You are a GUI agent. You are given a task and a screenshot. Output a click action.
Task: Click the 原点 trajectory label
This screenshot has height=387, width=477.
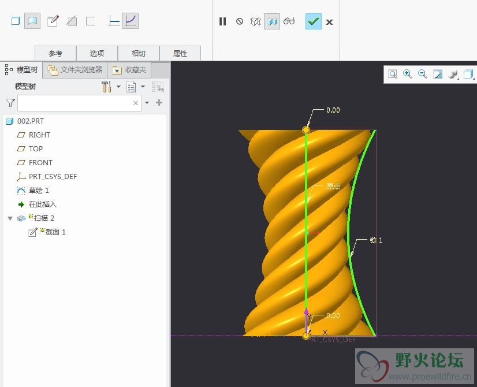(x=333, y=186)
